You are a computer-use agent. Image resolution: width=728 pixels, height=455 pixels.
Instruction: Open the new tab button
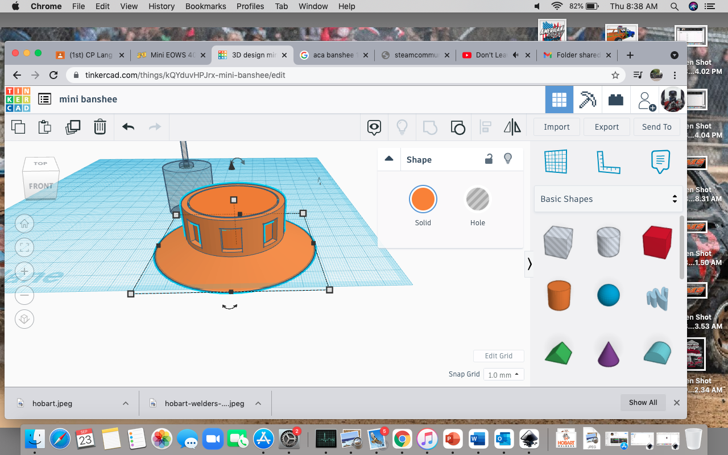(x=630, y=55)
